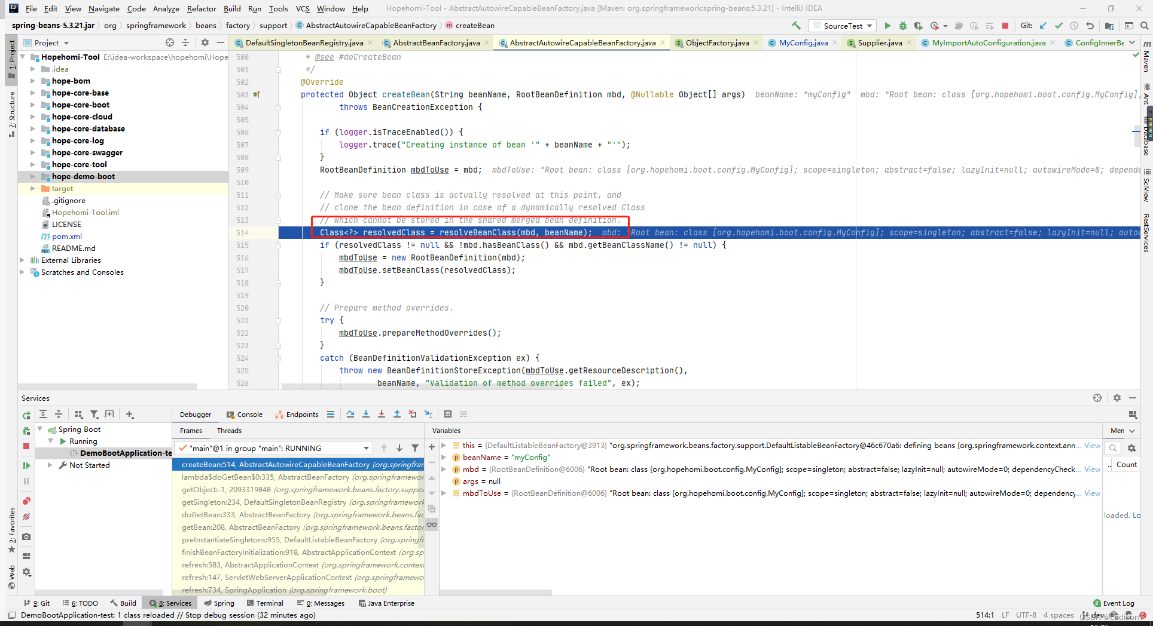Click Run to Cursor icon
The image size is (1153, 626).
click(428, 414)
